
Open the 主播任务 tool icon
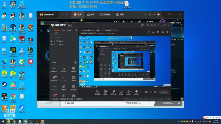[x=73, y=69]
